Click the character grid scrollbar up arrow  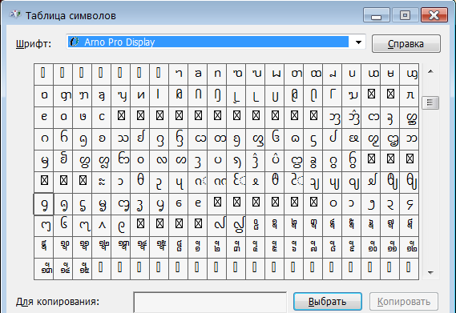430,71
